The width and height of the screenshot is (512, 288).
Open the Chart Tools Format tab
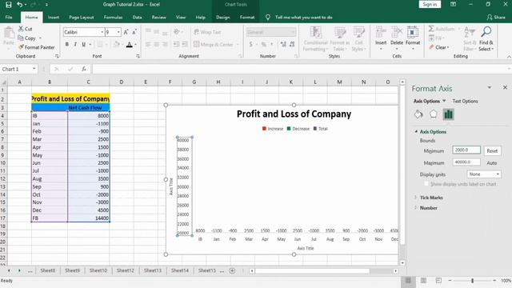pos(247,18)
